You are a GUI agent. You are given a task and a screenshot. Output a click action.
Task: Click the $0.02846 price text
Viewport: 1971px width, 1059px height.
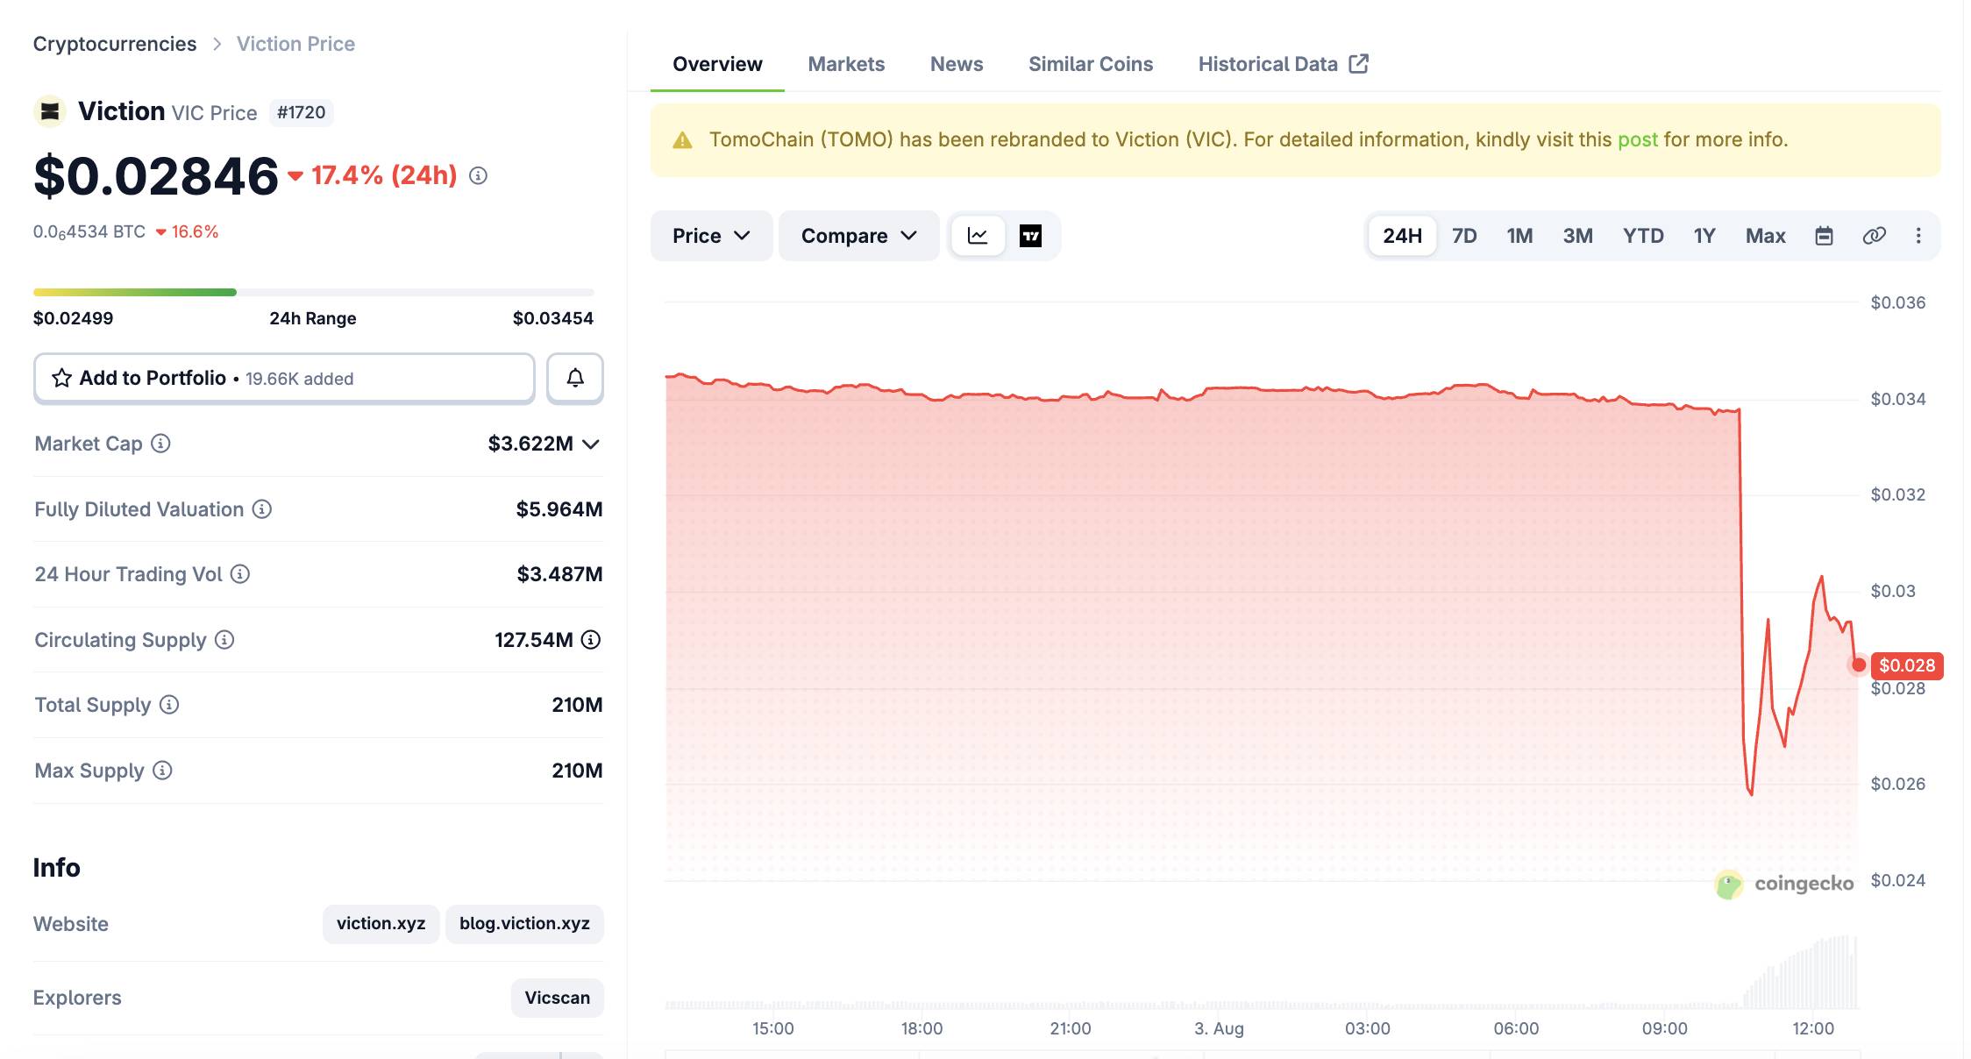156,175
